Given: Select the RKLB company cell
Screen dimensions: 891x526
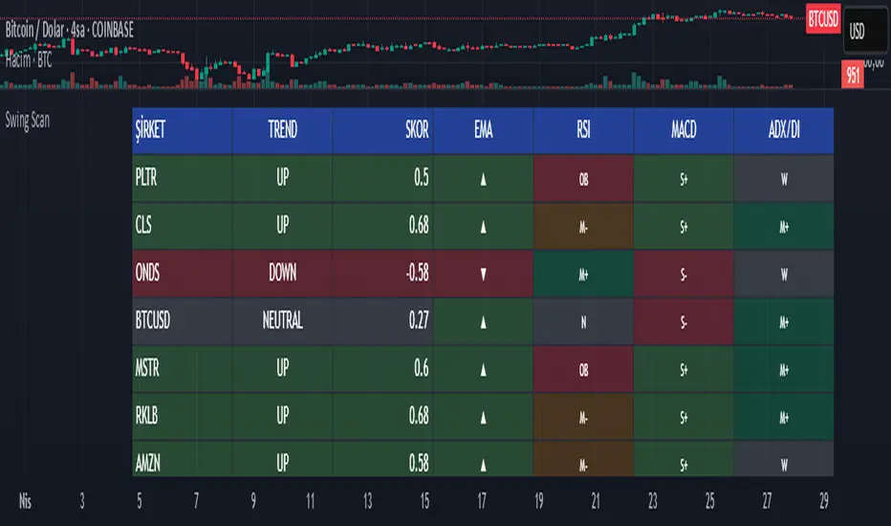Looking at the screenshot, I should click(183, 417).
